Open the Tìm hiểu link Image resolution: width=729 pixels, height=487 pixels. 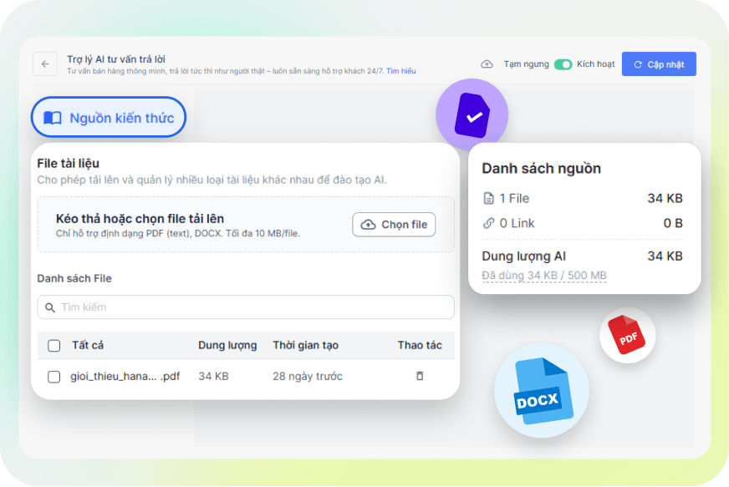pos(401,72)
